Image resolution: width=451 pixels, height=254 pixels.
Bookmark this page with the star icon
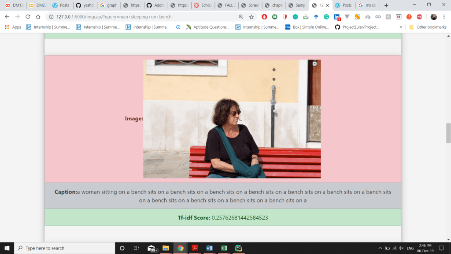click(x=251, y=17)
